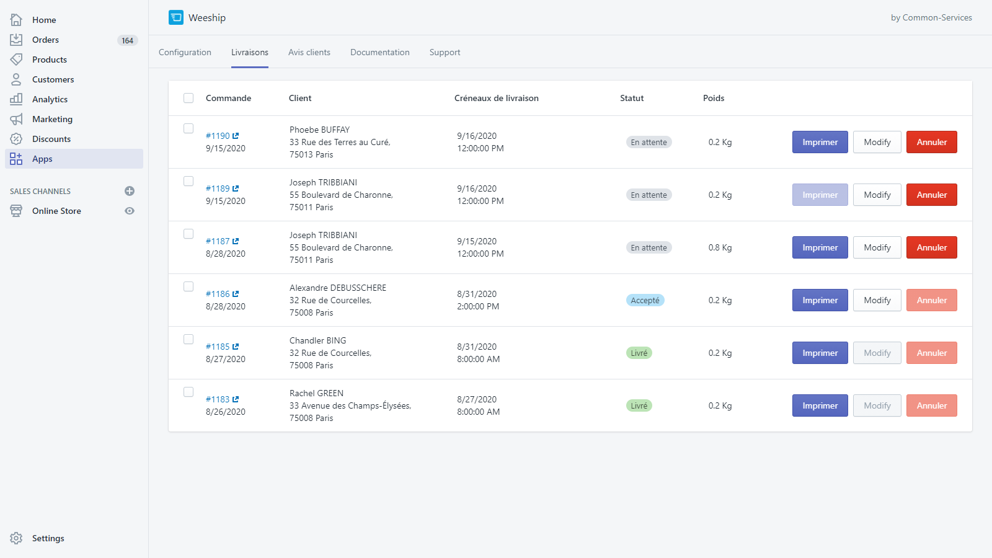This screenshot has height=558, width=992.
Task: Open order link #1185
Action: (x=218, y=347)
